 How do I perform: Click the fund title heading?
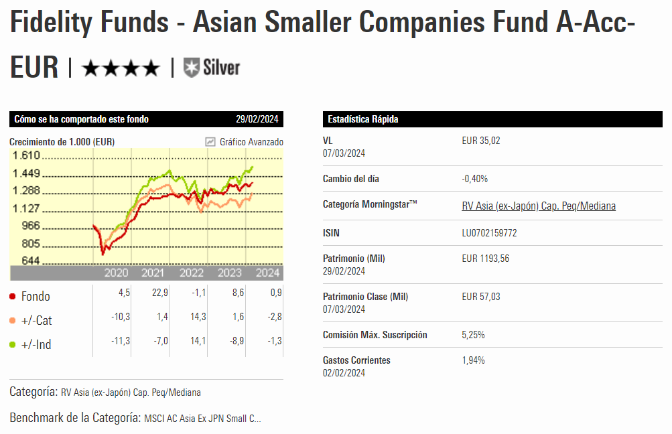[x=323, y=23]
